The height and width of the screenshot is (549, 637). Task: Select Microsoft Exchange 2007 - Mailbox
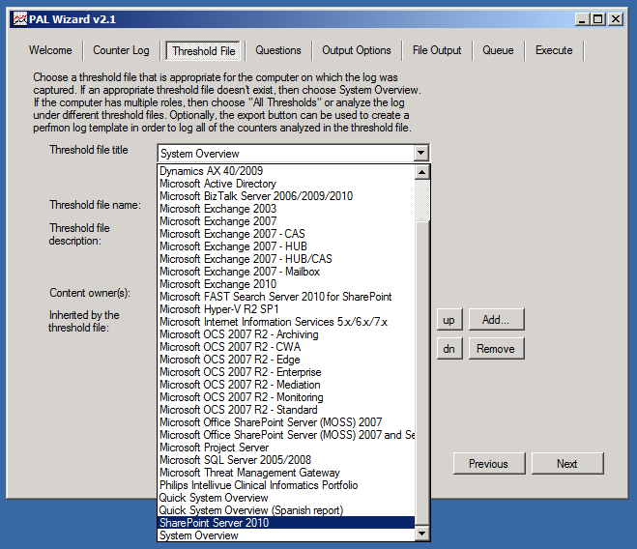point(286,272)
